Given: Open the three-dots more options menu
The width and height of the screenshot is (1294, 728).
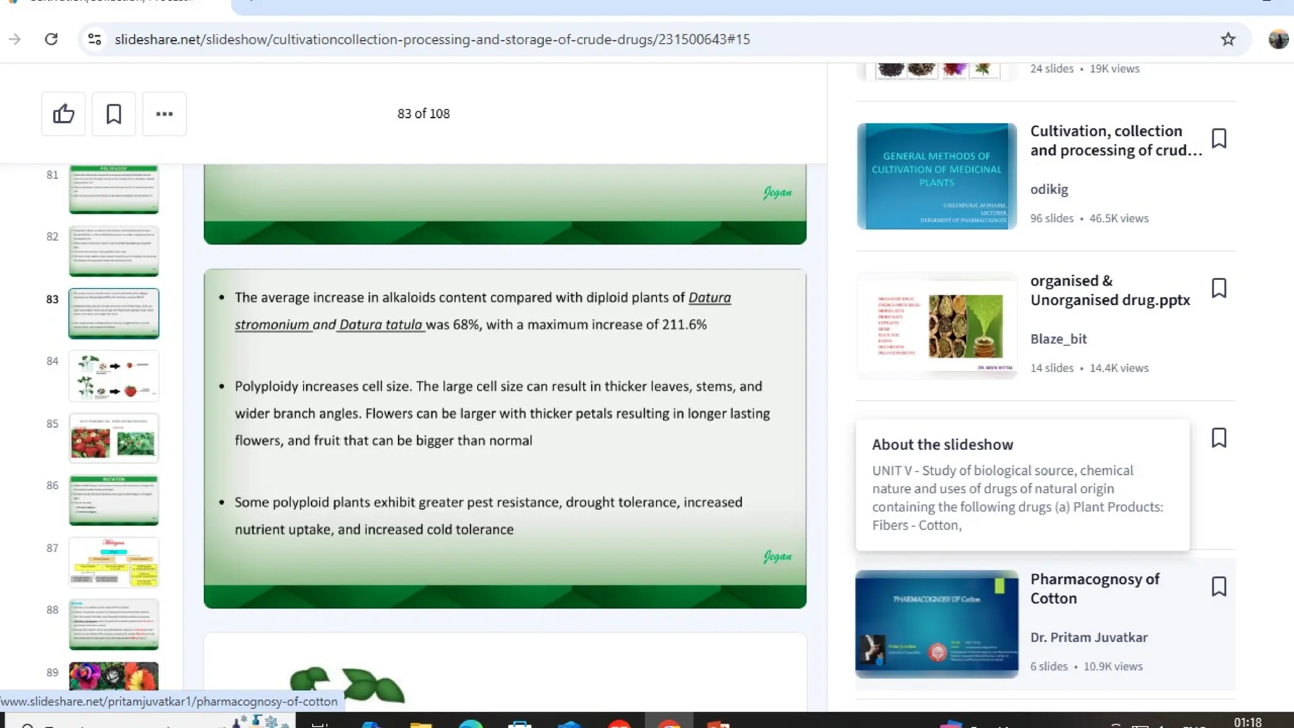Looking at the screenshot, I should coord(164,114).
